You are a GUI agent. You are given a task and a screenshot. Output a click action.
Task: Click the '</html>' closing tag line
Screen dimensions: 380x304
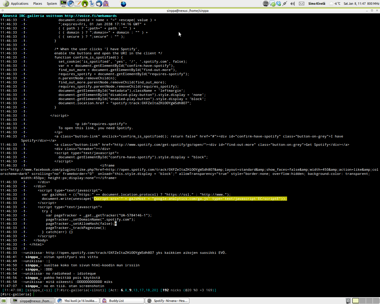[x=37, y=244]
